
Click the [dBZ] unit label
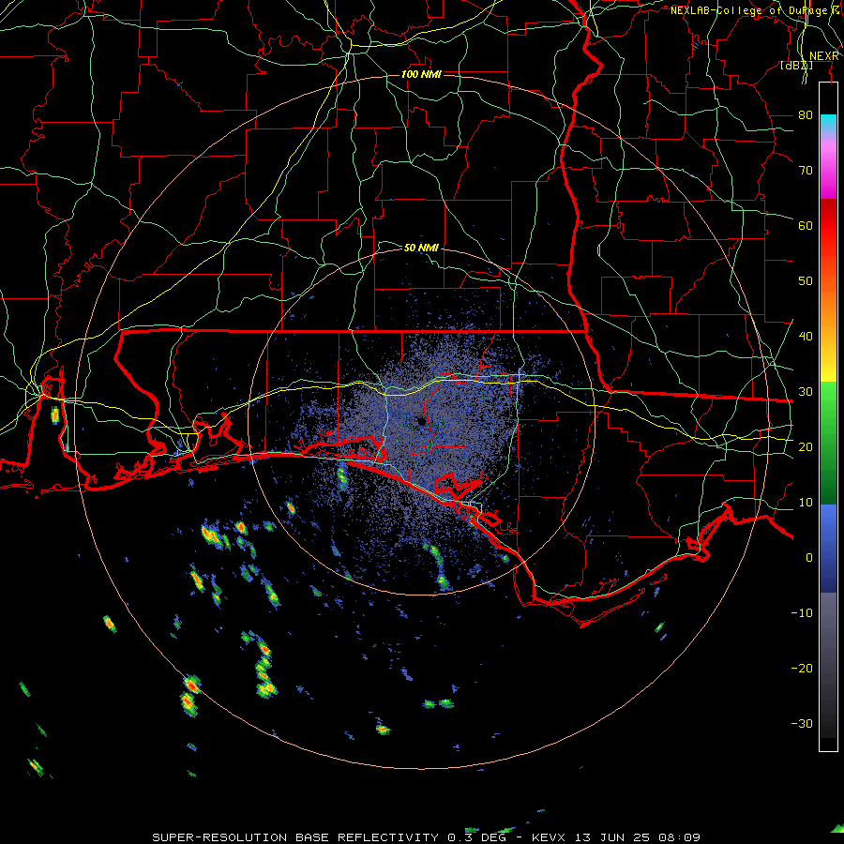[x=796, y=66]
